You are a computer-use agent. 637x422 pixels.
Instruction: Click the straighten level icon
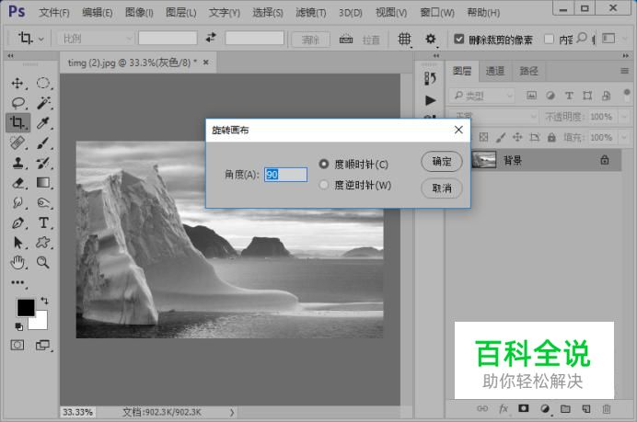346,39
